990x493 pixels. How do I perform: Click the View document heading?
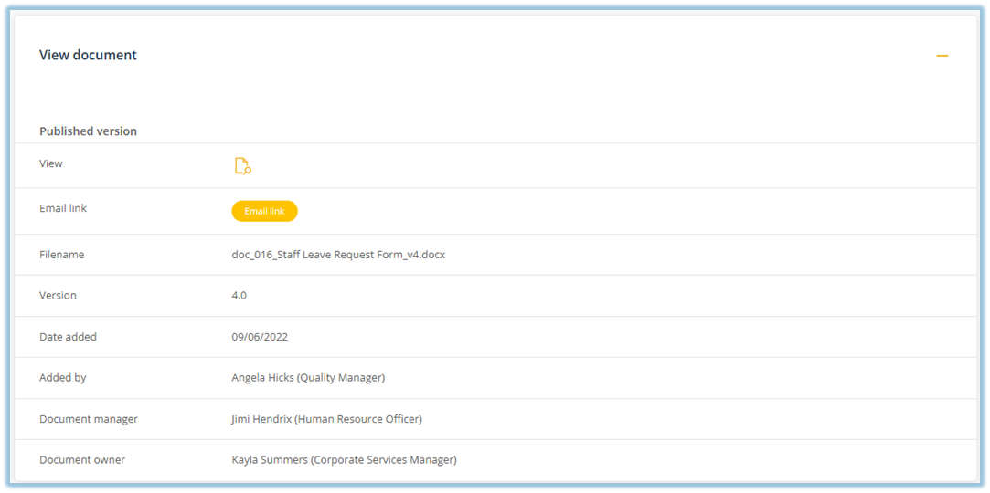point(88,55)
